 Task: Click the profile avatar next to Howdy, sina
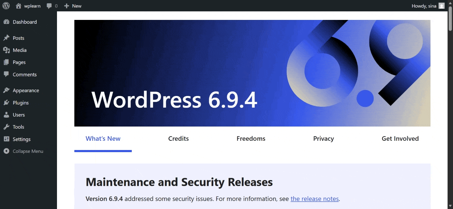(x=441, y=6)
